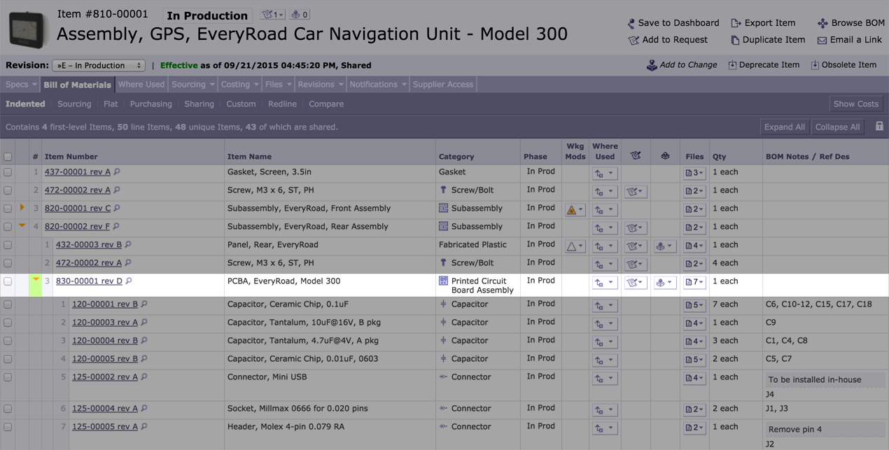Click the Export Item icon
This screenshot has height=450, width=889.
736,23
